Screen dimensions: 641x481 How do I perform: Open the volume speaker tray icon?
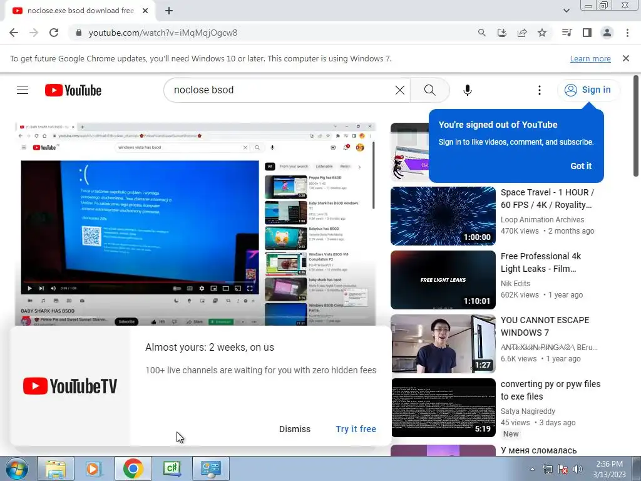coord(578,469)
